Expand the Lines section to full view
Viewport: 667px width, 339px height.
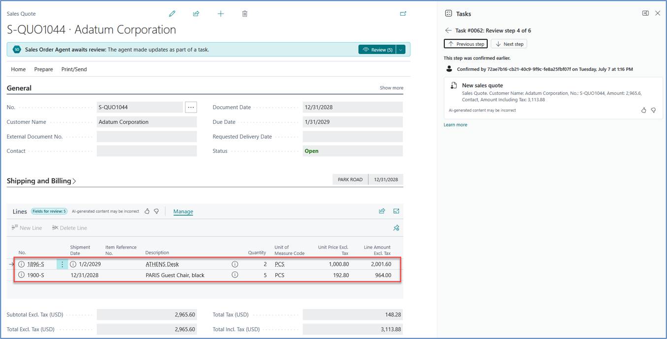pyautogui.click(x=396, y=211)
